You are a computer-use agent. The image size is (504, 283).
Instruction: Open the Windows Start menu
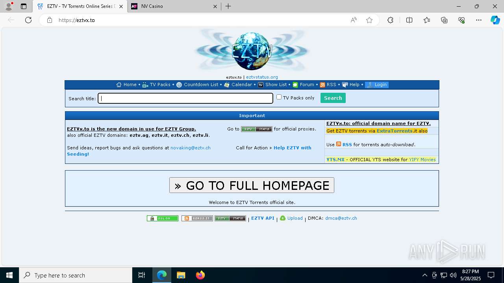(x=9, y=275)
